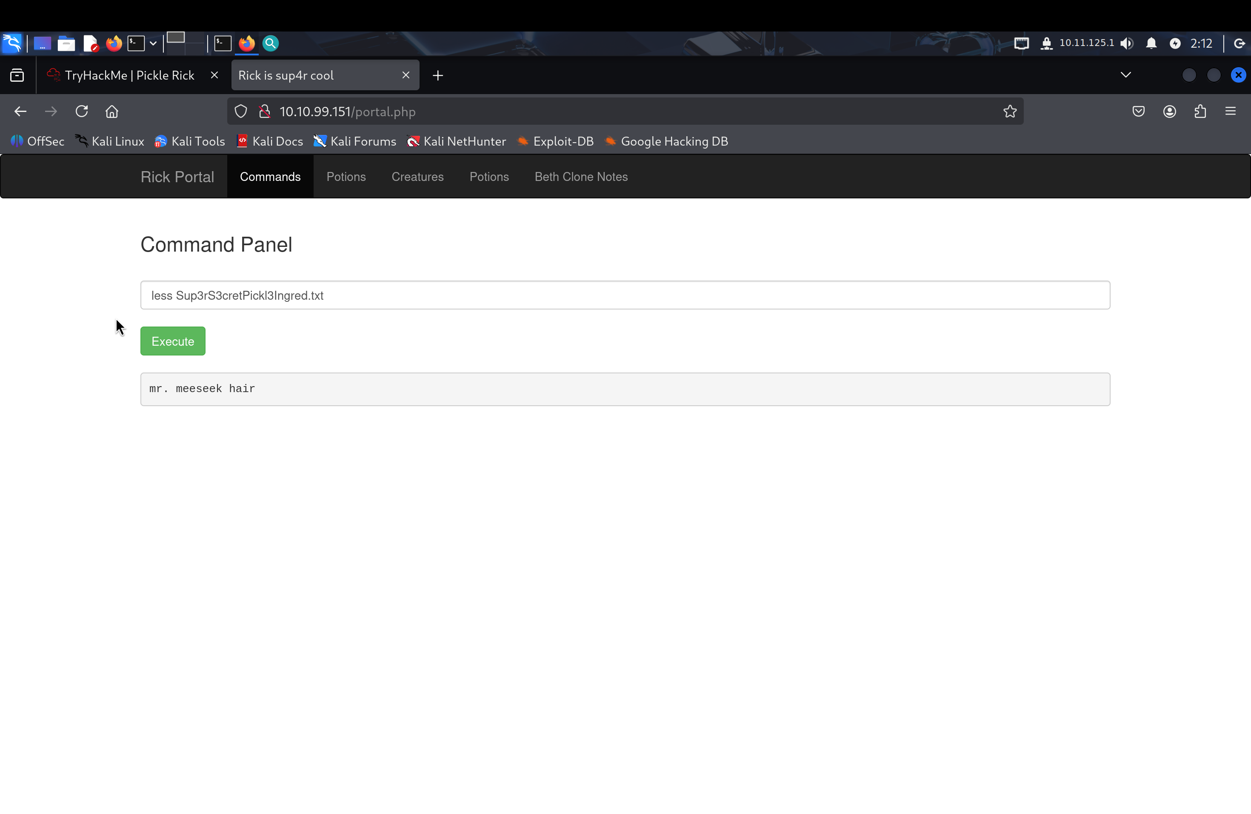Open the Kali Tools bookmark
The width and height of the screenshot is (1251, 814).
coord(190,141)
